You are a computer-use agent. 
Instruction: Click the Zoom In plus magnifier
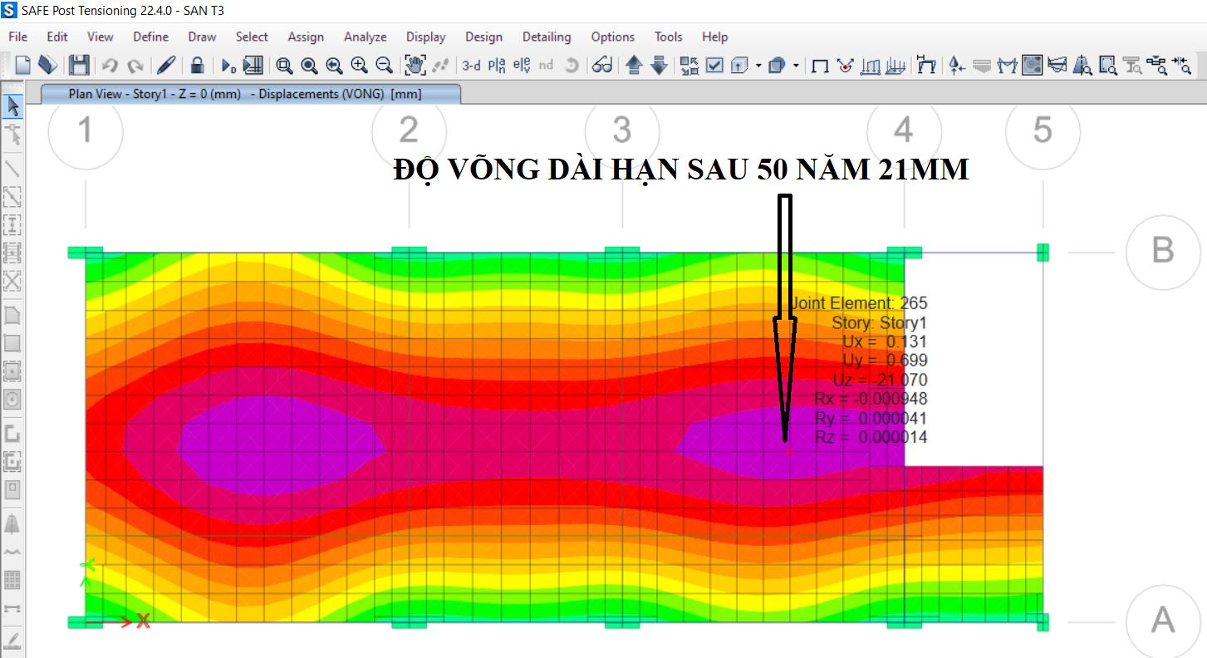click(359, 65)
